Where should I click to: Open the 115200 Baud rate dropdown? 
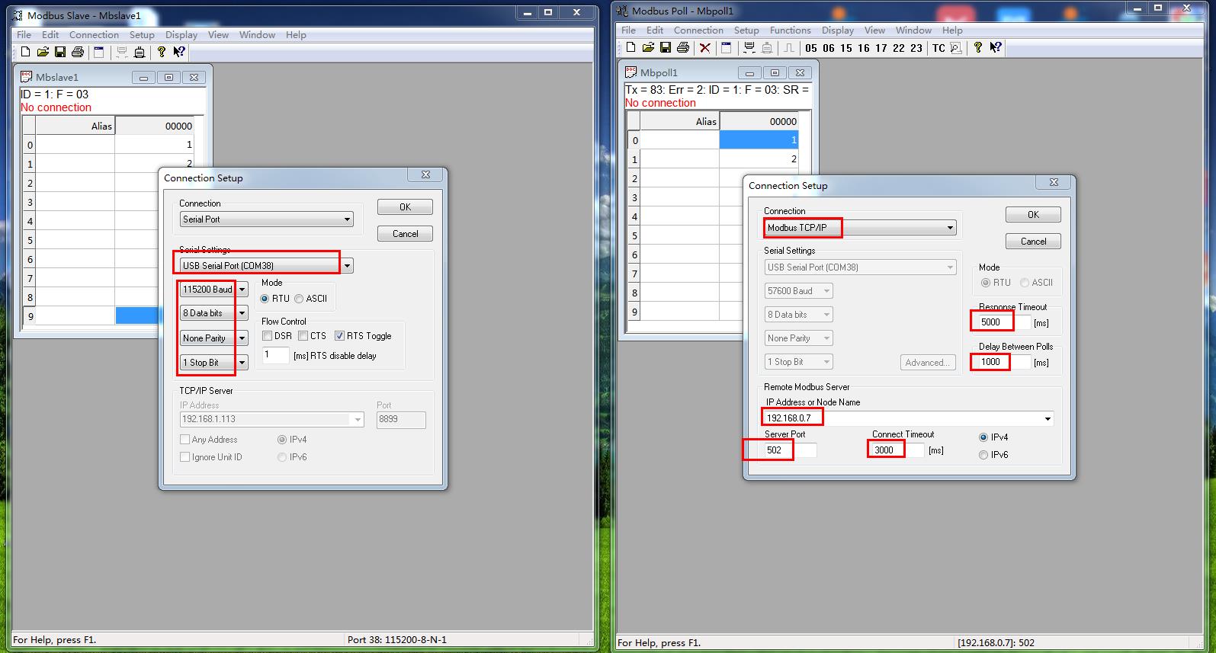point(242,290)
